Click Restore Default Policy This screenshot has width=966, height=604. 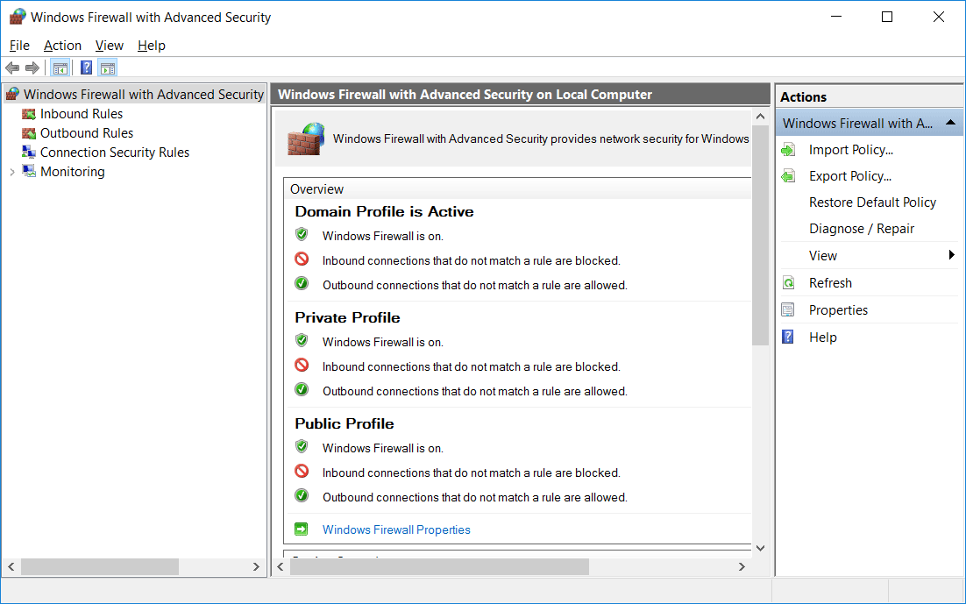tap(871, 203)
